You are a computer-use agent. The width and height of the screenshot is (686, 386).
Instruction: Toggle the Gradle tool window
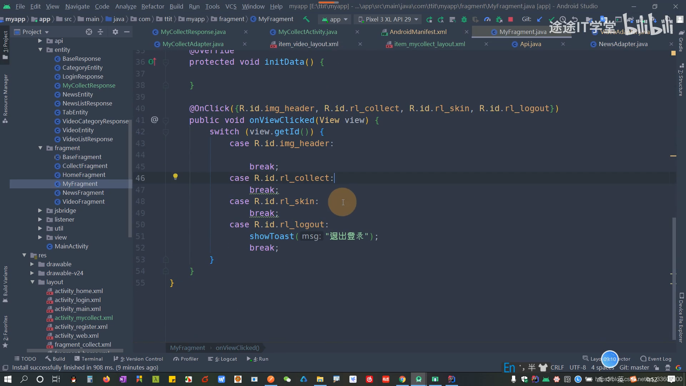tap(681, 41)
